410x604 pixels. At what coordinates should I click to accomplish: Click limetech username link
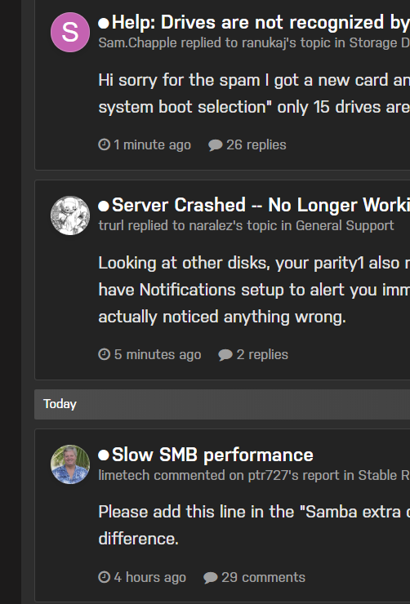coord(123,475)
